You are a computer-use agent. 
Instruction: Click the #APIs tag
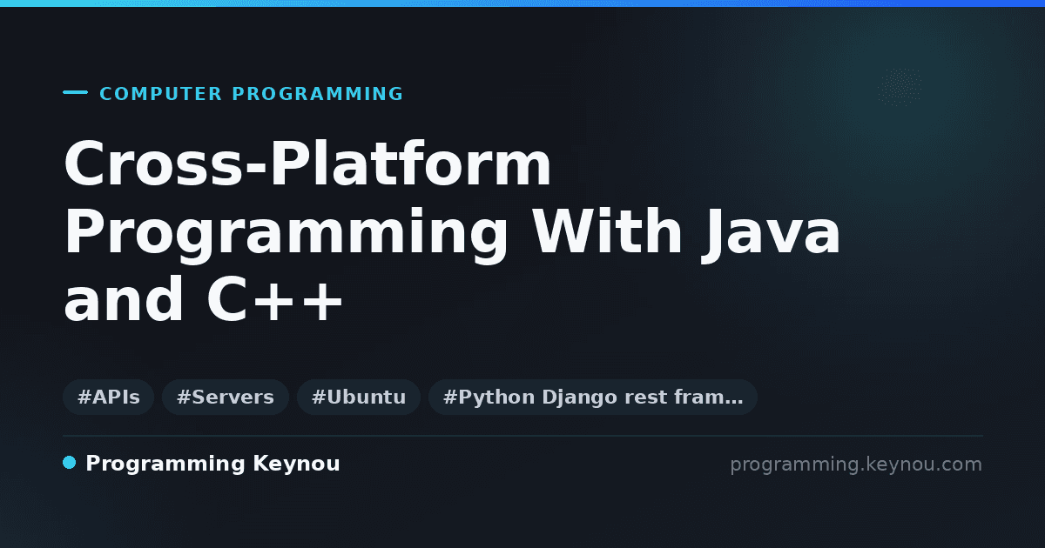click(108, 398)
